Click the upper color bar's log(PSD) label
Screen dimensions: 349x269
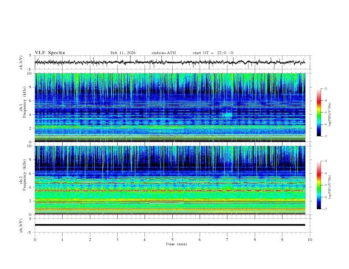(x=330, y=115)
